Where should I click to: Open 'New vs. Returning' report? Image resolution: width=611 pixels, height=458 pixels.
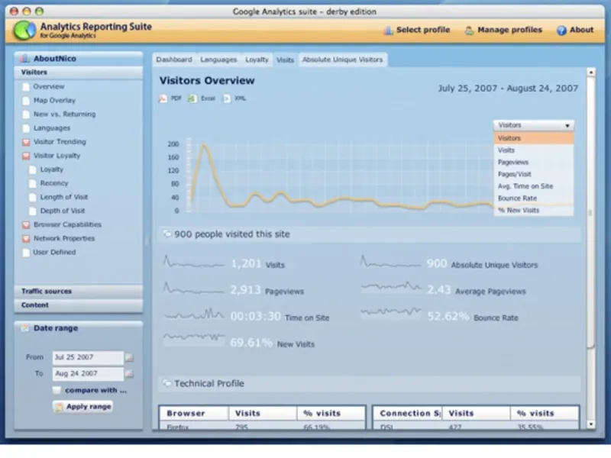point(65,114)
